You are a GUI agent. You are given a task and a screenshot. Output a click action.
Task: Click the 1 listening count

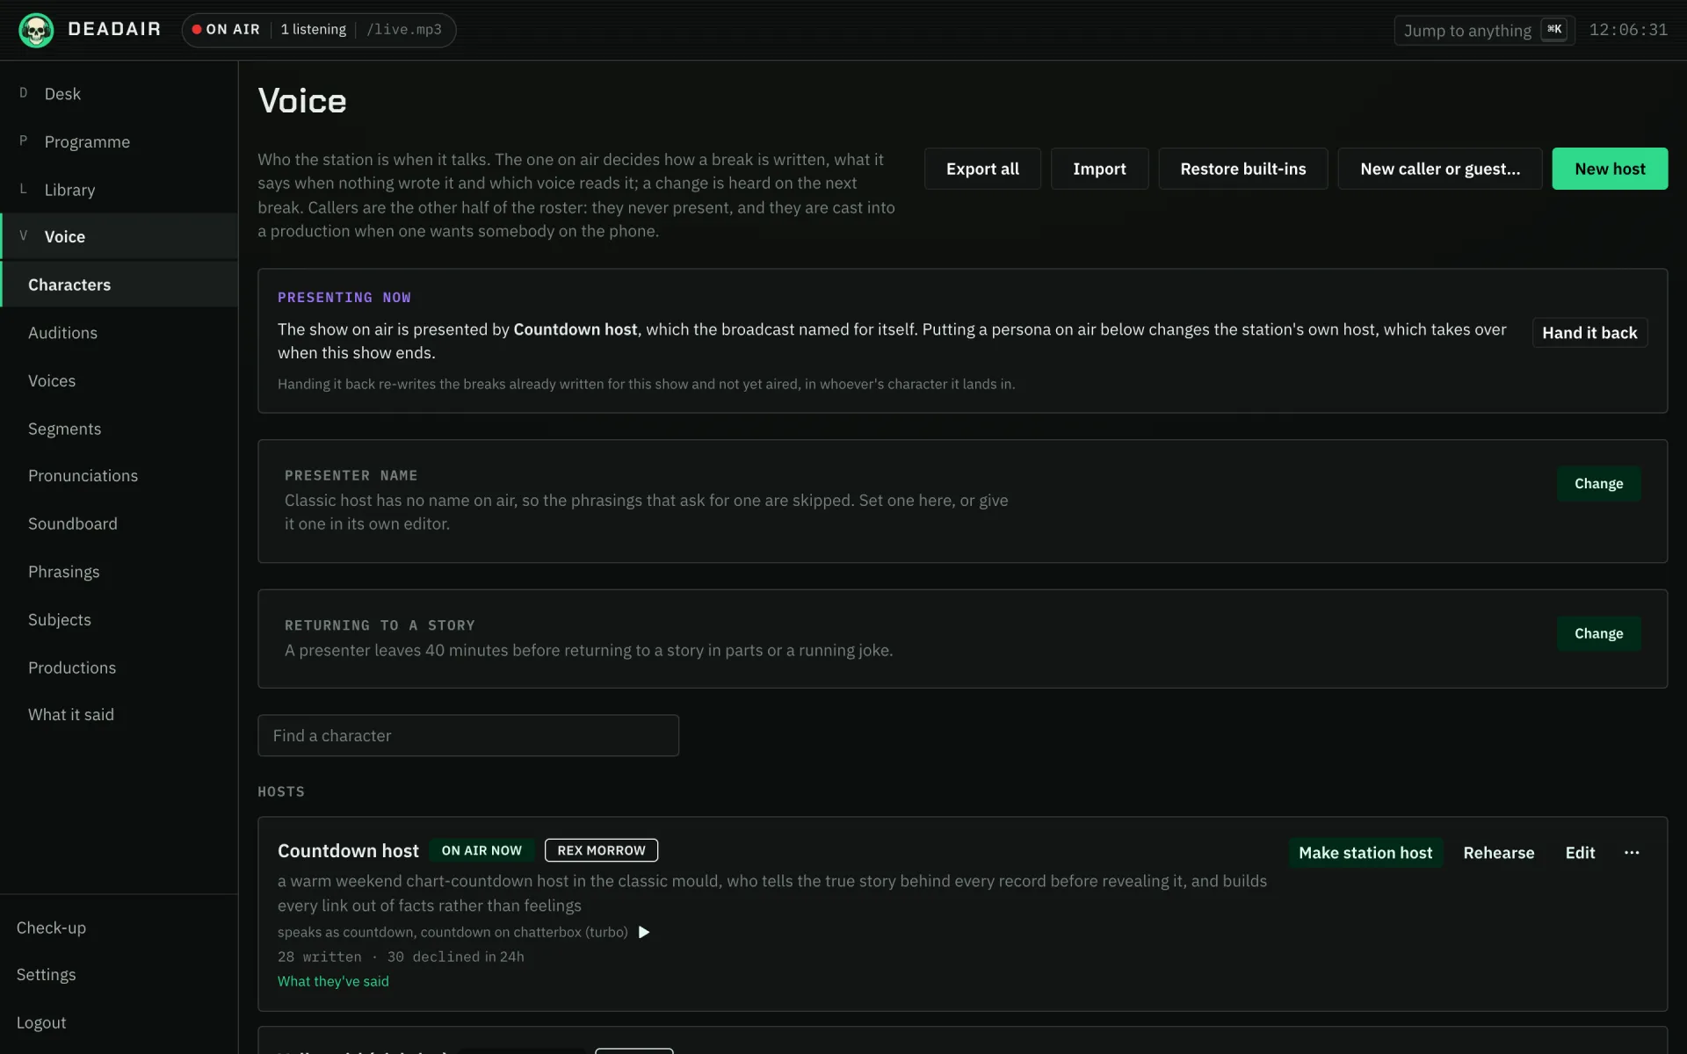(x=313, y=29)
